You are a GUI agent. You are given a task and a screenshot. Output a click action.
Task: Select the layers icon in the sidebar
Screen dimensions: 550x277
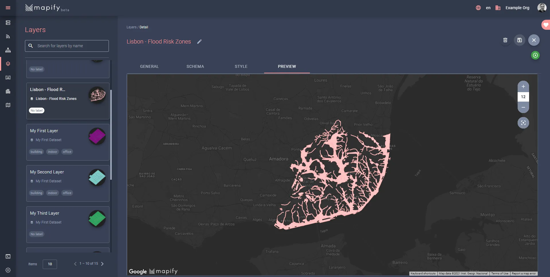click(x=8, y=64)
